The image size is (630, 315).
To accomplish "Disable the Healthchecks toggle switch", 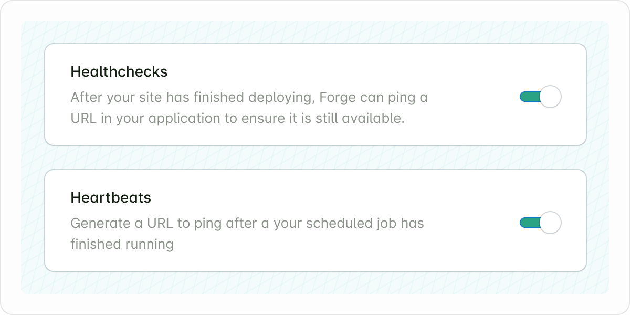I will (540, 97).
